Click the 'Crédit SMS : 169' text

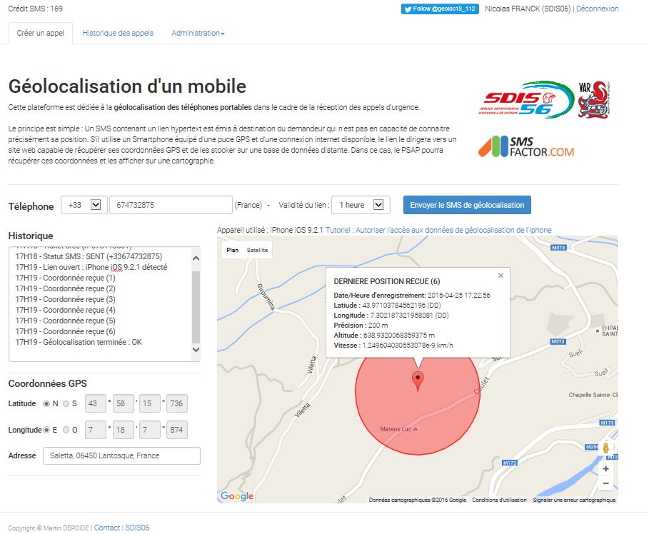36,9
